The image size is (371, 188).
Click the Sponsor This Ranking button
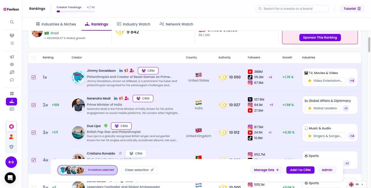pos(320,38)
